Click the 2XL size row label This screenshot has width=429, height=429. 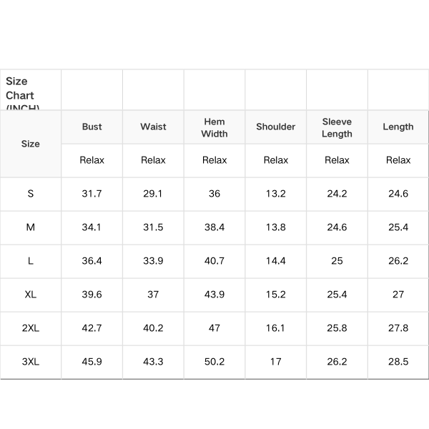[31, 328]
